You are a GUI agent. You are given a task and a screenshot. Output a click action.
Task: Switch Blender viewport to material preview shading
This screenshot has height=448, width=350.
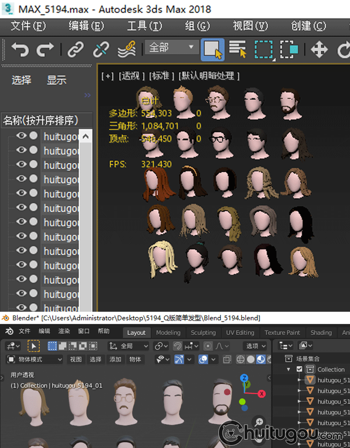pyautogui.click(x=260, y=359)
